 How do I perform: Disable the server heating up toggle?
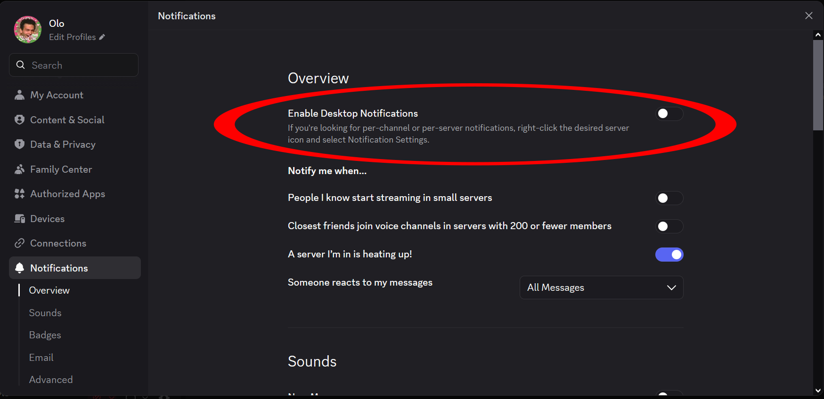click(669, 255)
